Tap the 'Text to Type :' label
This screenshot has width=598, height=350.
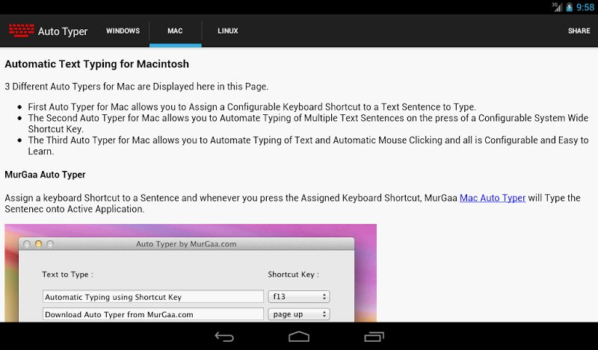[x=67, y=275]
